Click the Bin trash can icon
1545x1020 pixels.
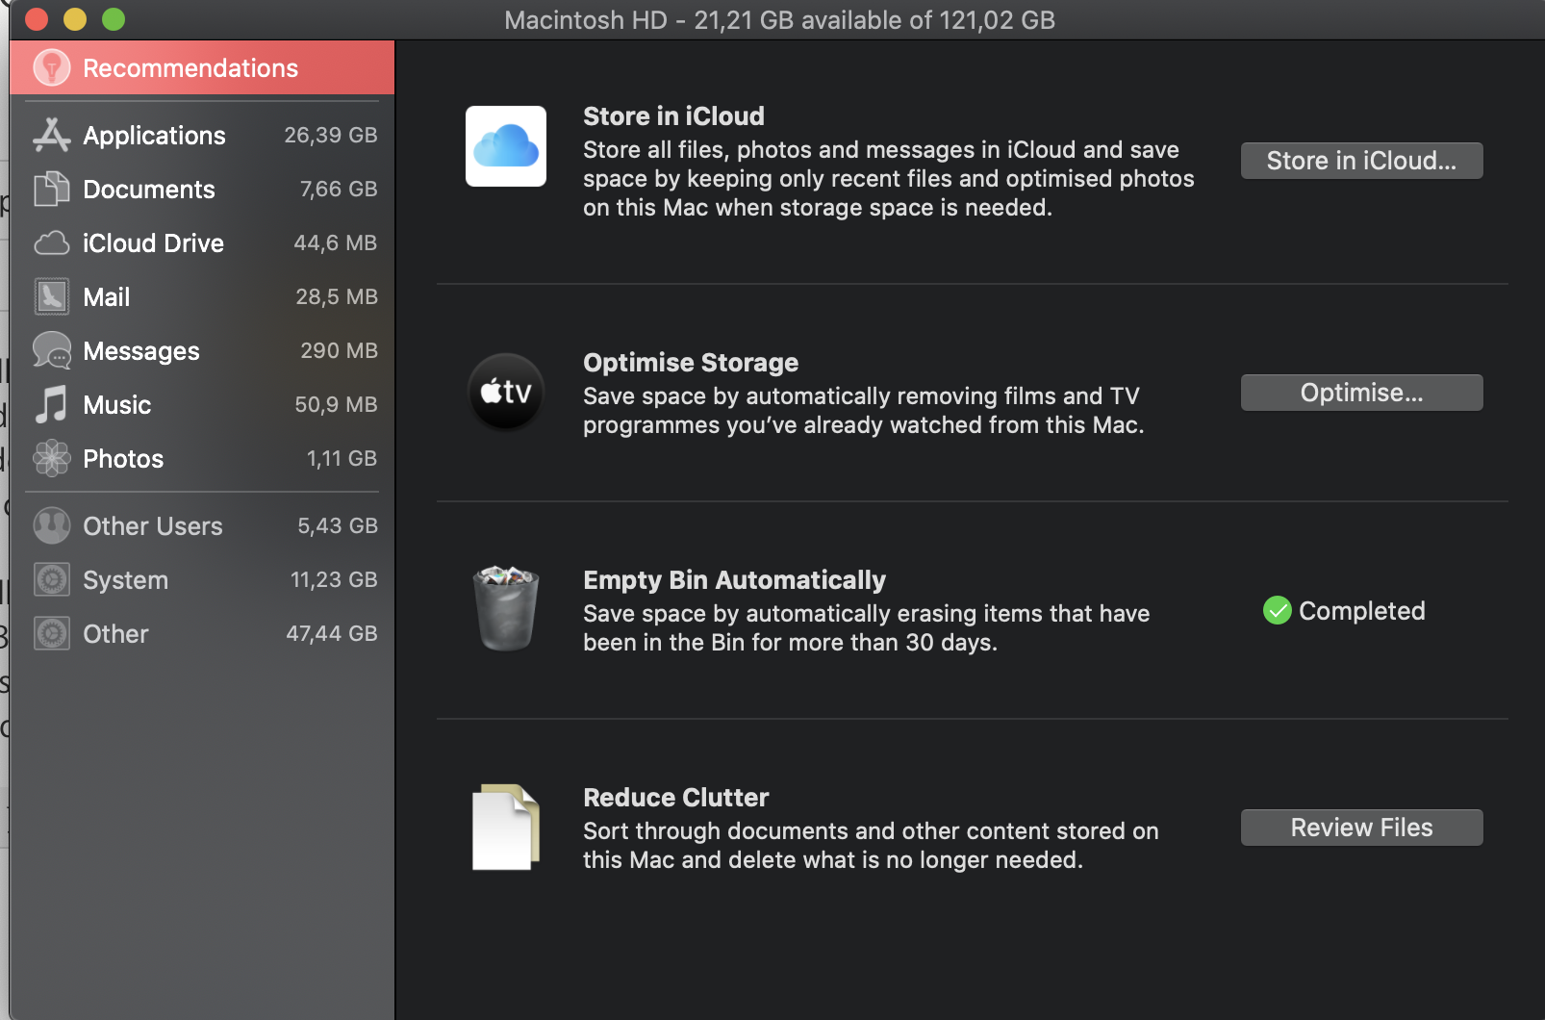click(506, 608)
